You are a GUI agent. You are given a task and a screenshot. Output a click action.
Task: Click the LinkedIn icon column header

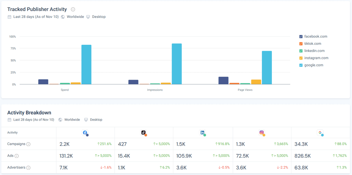coord(202,133)
